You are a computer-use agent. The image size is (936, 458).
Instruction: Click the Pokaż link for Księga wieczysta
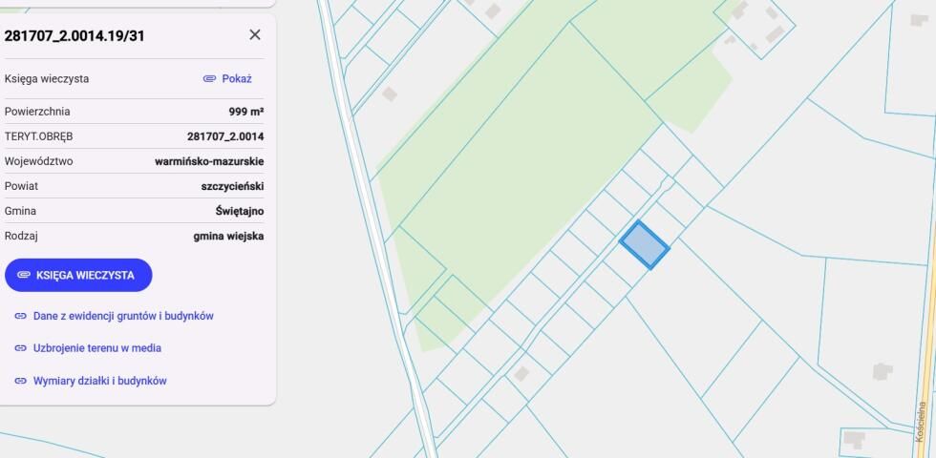(237, 78)
